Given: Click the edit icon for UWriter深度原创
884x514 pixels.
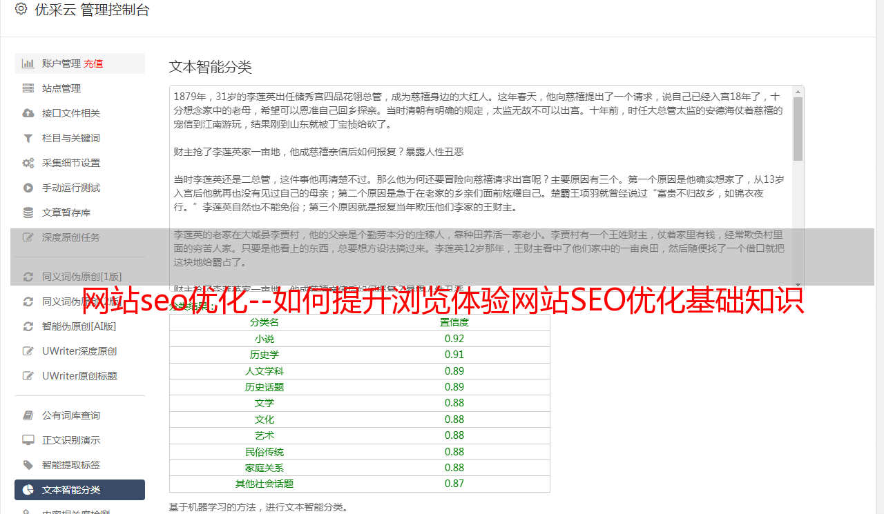Looking at the screenshot, I should click(28, 351).
